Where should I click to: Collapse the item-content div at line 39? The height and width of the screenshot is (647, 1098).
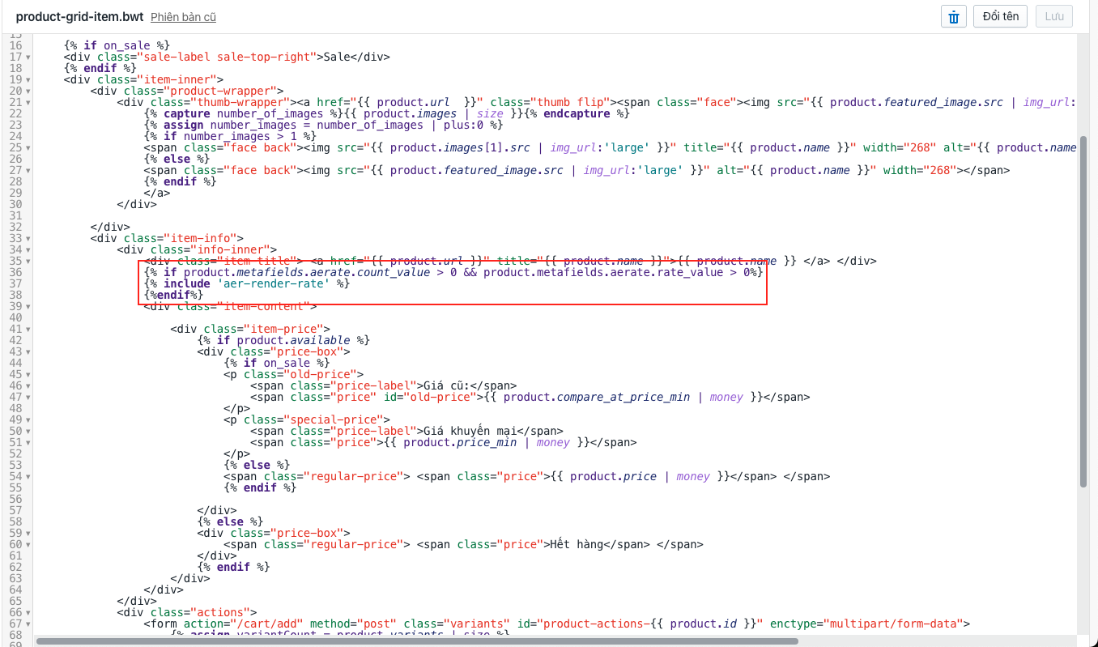click(28, 307)
